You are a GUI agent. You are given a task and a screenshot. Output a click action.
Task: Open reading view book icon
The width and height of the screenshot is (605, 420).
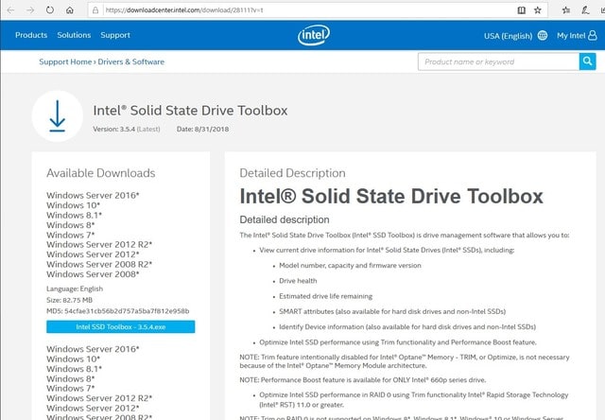click(521, 10)
